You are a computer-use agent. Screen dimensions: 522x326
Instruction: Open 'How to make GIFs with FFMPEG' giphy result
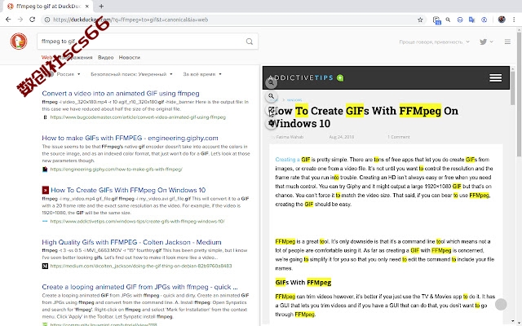click(130, 138)
